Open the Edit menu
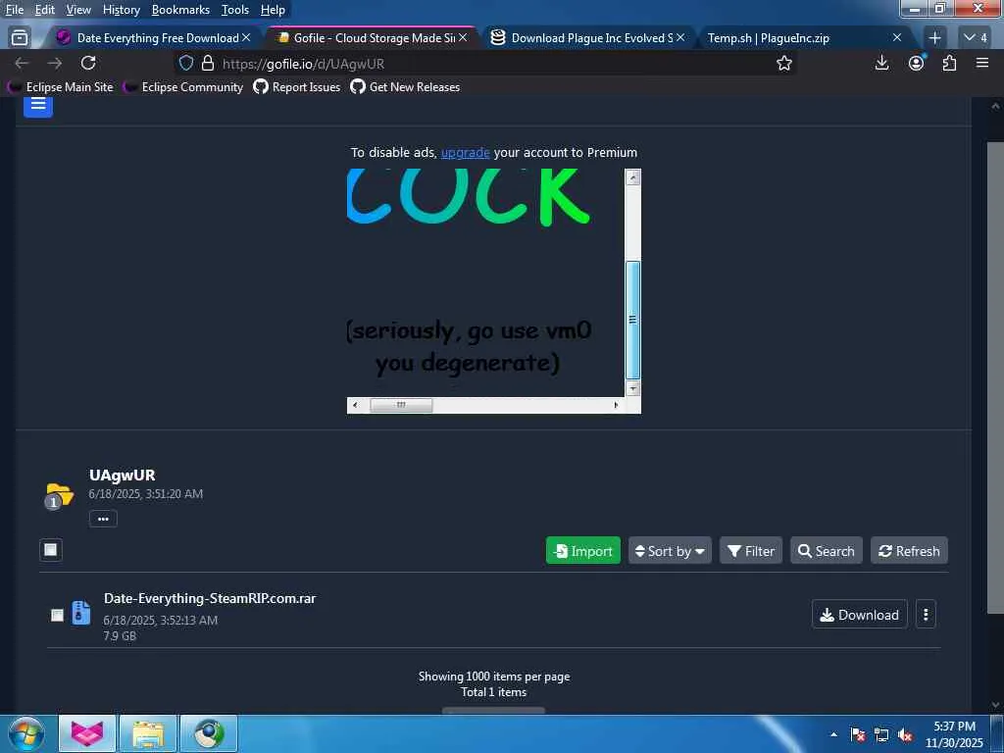 point(45,10)
